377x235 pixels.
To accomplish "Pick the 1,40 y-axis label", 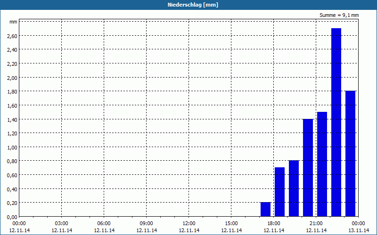I will (12, 119).
